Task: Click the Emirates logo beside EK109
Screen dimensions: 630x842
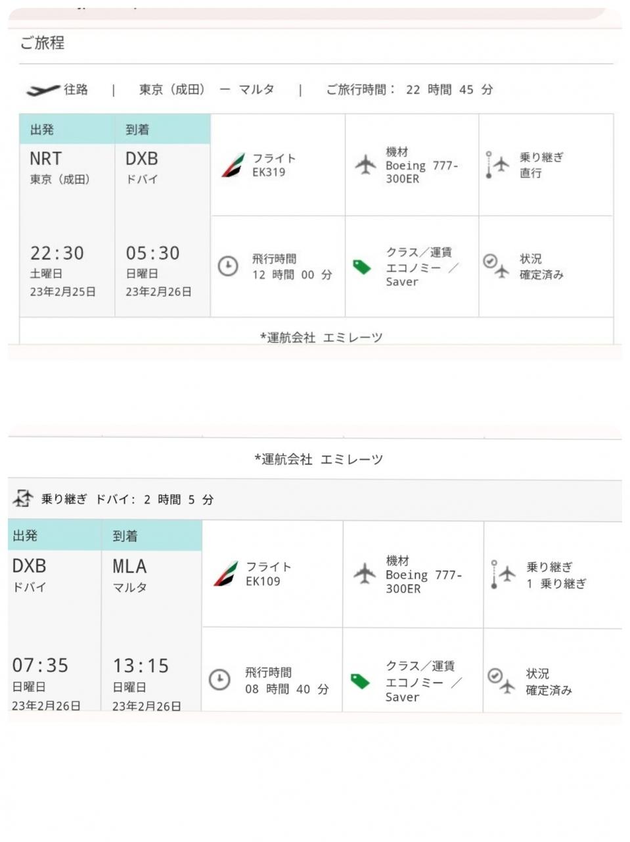Action: [x=225, y=574]
